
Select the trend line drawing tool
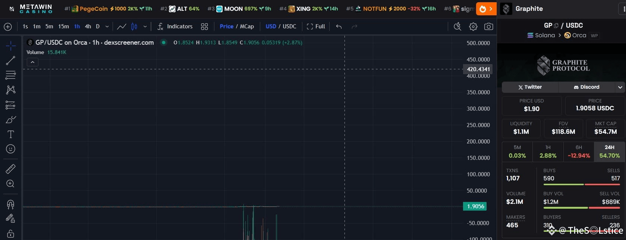10,60
